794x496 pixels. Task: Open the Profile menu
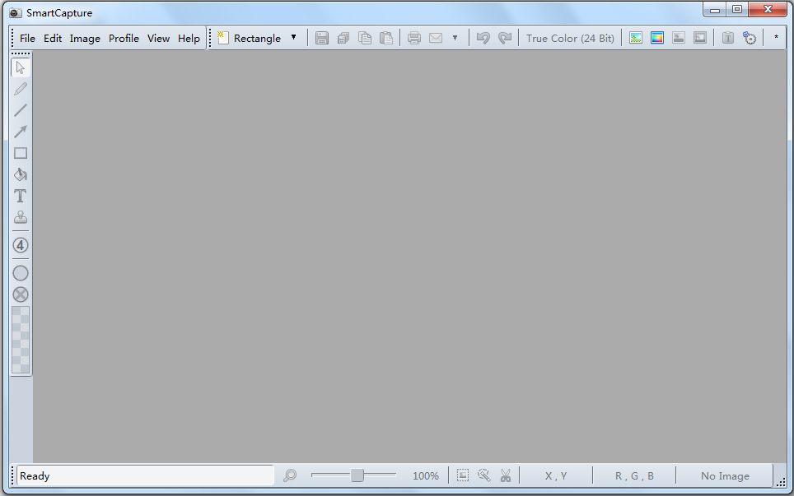tap(124, 38)
